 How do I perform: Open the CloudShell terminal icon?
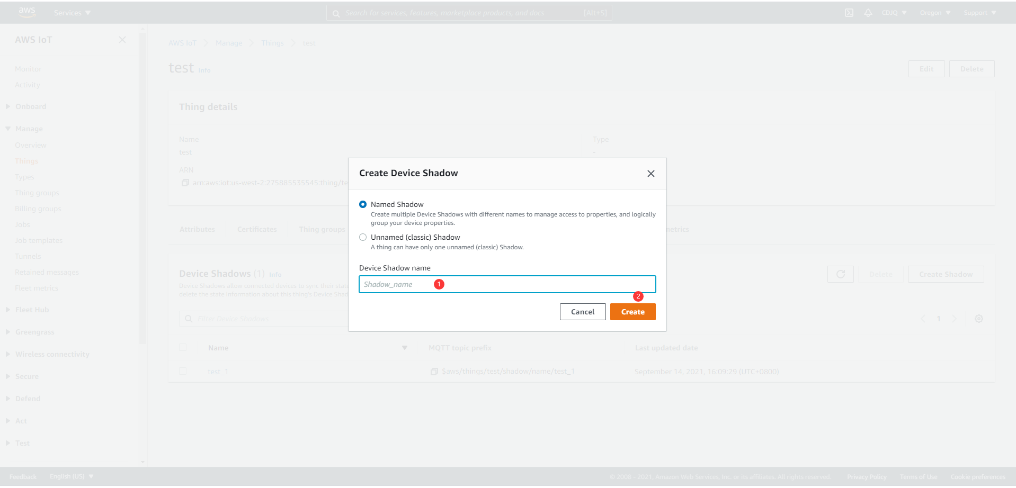click(849, 13)
